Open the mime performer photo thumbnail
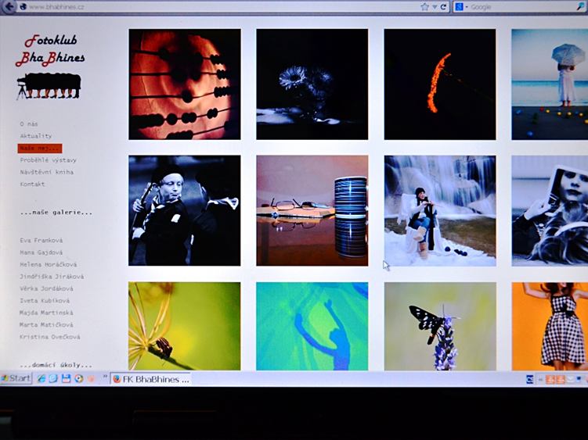588x440 pixels. coord(185,210)
